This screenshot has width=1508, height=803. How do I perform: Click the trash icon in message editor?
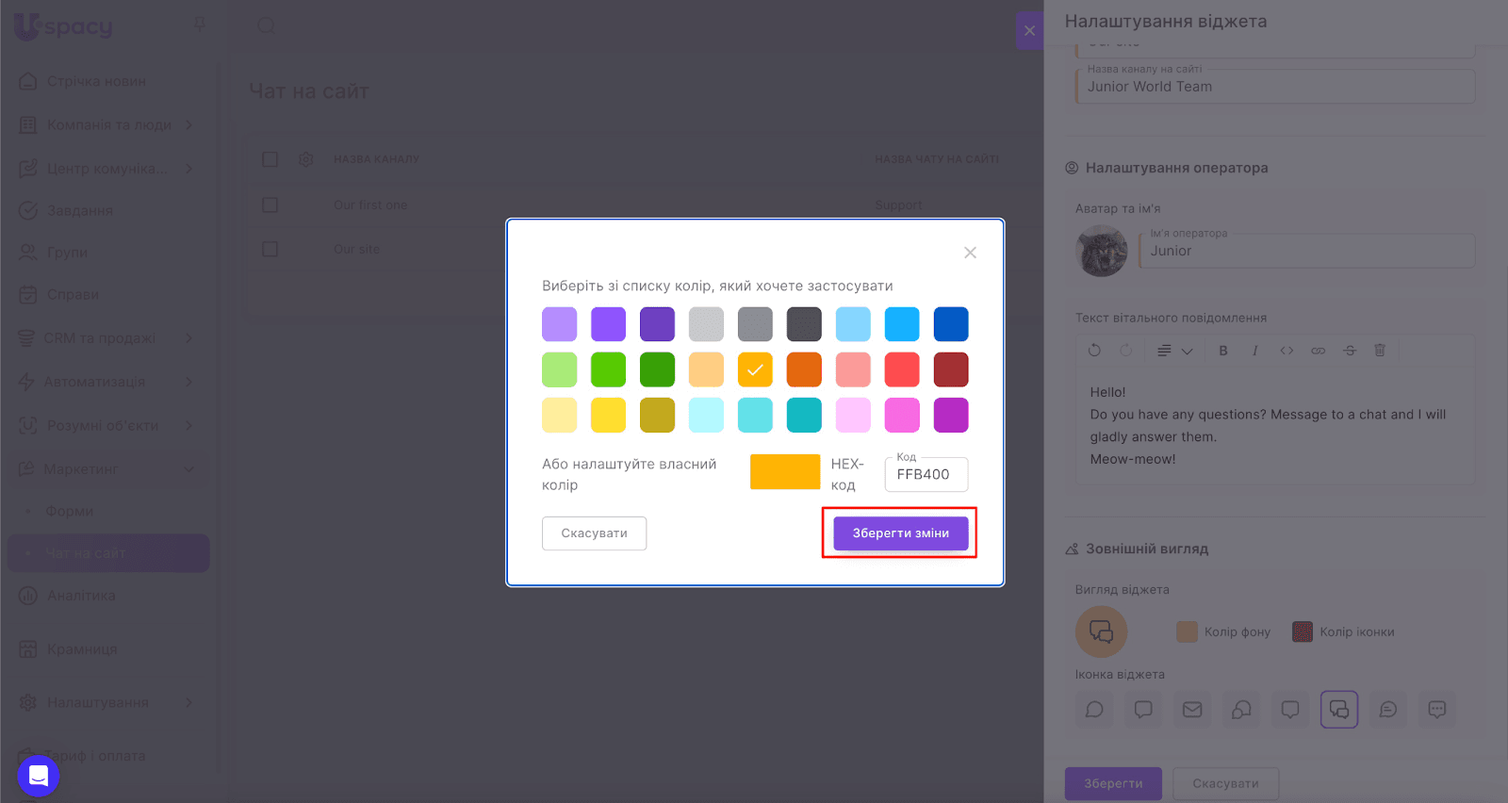1380,351
